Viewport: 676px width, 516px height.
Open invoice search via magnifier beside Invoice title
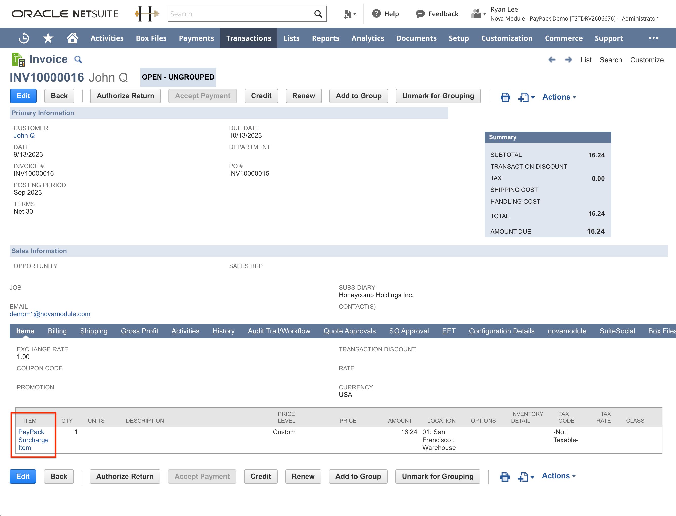(78, 59)
